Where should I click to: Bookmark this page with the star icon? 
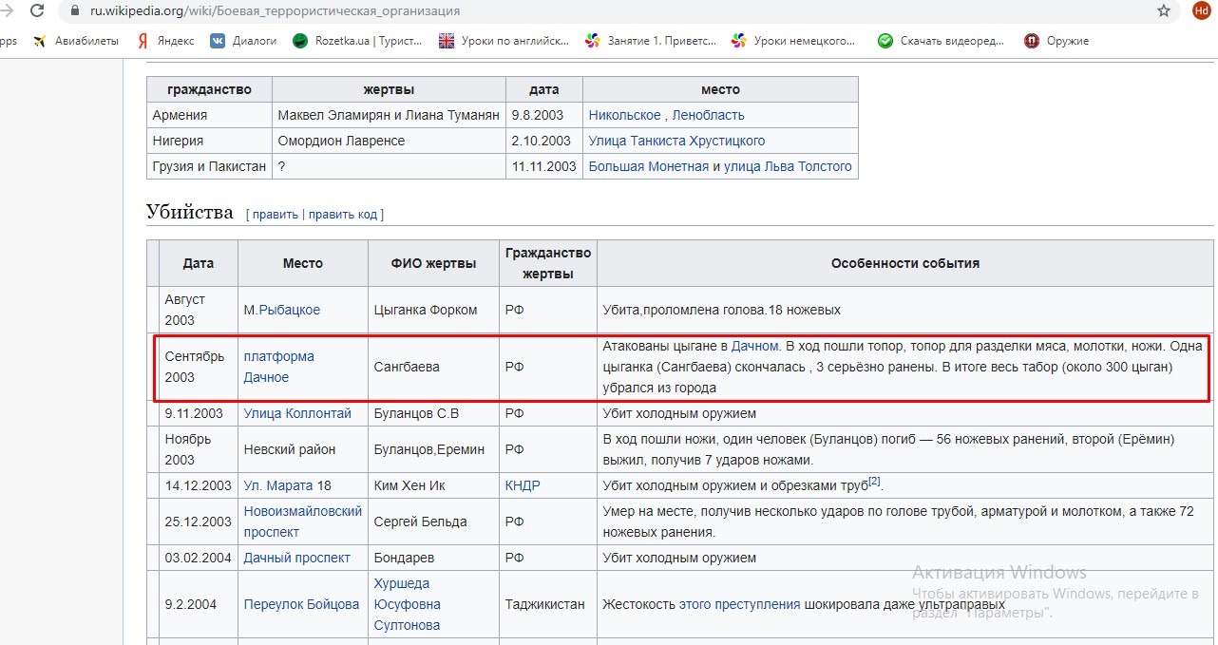pos(1164,11)
